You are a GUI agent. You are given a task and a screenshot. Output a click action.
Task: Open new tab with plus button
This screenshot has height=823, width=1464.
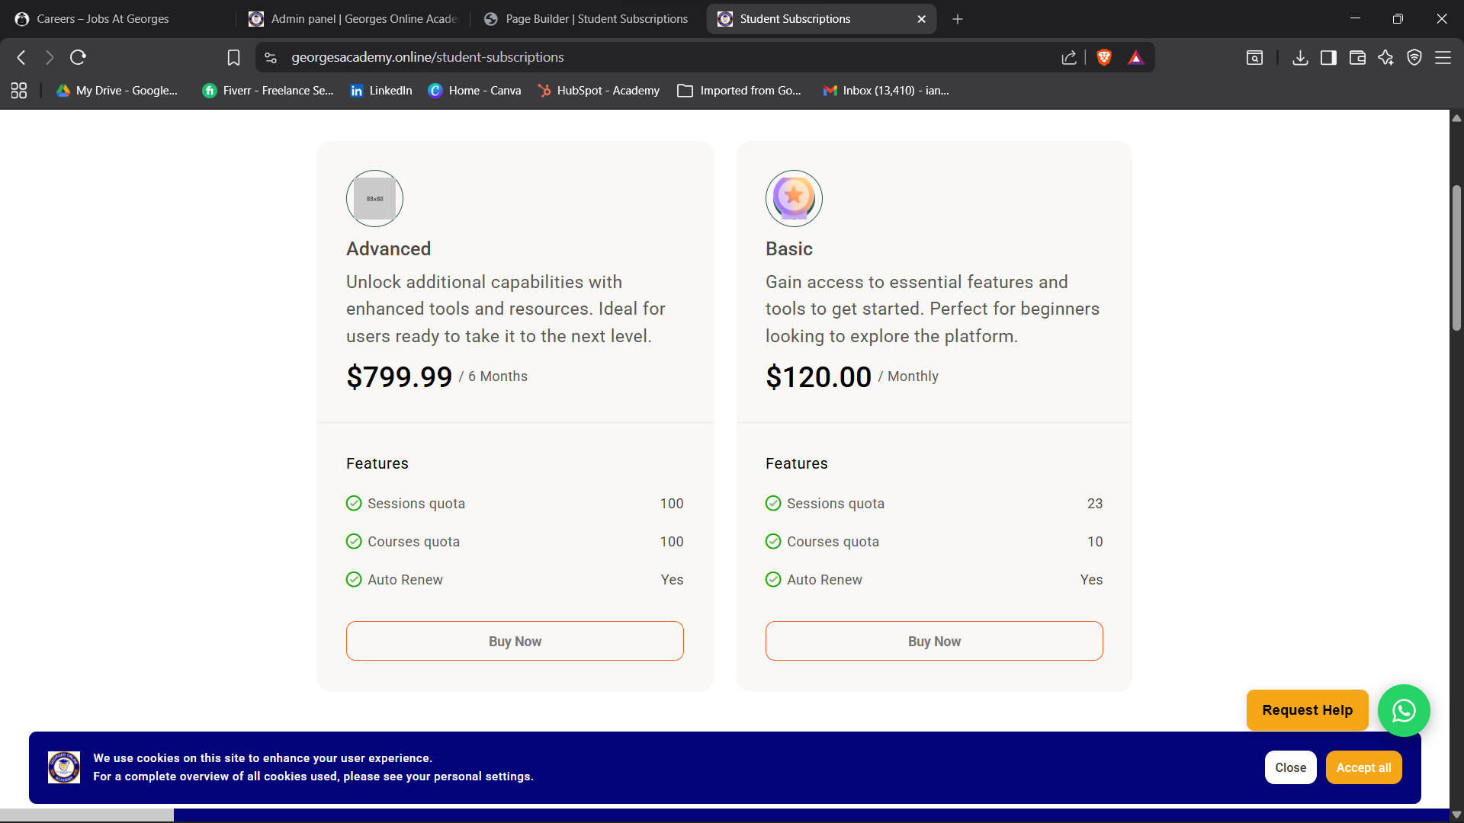click(958, 19)
